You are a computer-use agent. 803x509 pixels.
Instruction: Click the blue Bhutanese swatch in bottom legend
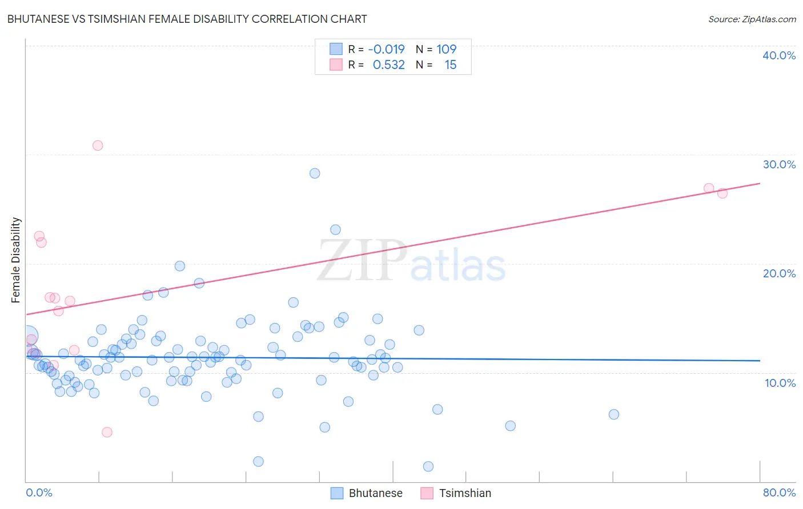[x=337, y=493]
